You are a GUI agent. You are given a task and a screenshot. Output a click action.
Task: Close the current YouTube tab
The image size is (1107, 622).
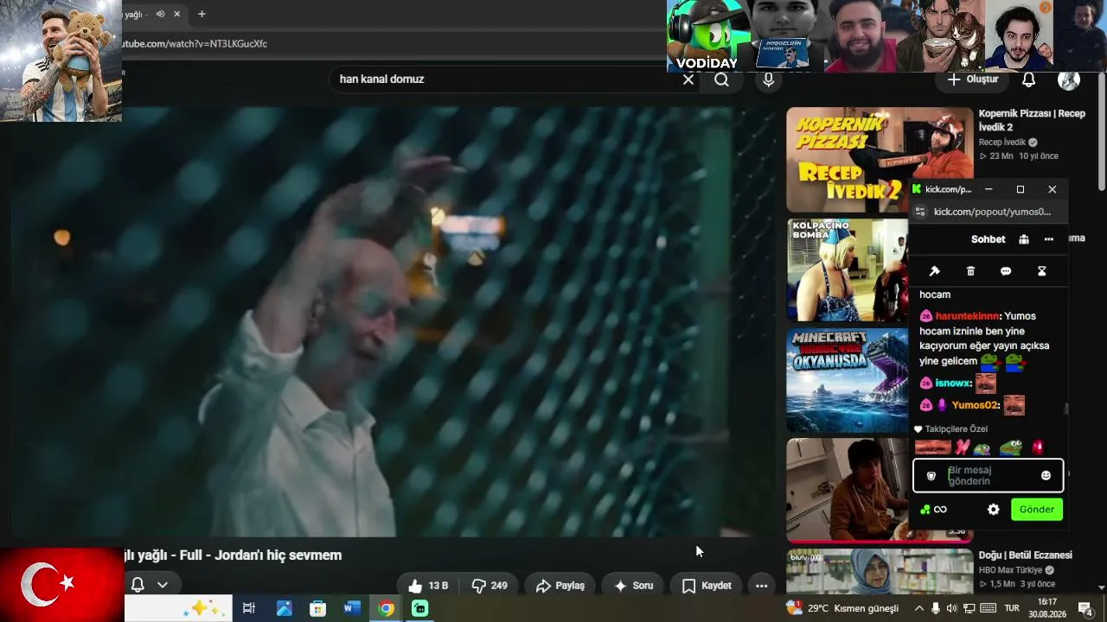(177, 14)
